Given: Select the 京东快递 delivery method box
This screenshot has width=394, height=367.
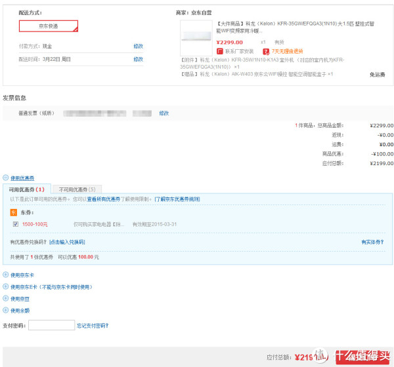Looking at the screenshot, I should click(49, 26).
